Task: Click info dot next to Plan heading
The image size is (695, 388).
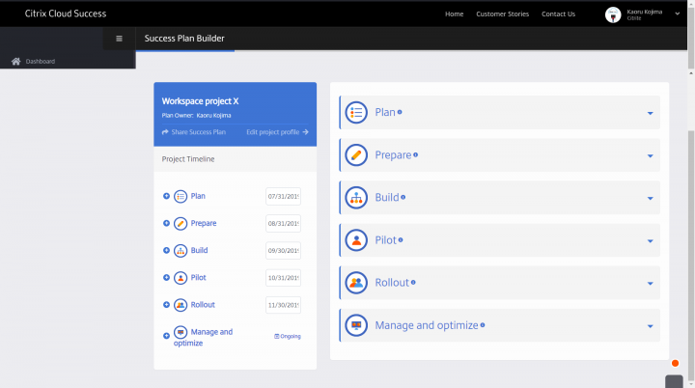Action: [400, 112]
